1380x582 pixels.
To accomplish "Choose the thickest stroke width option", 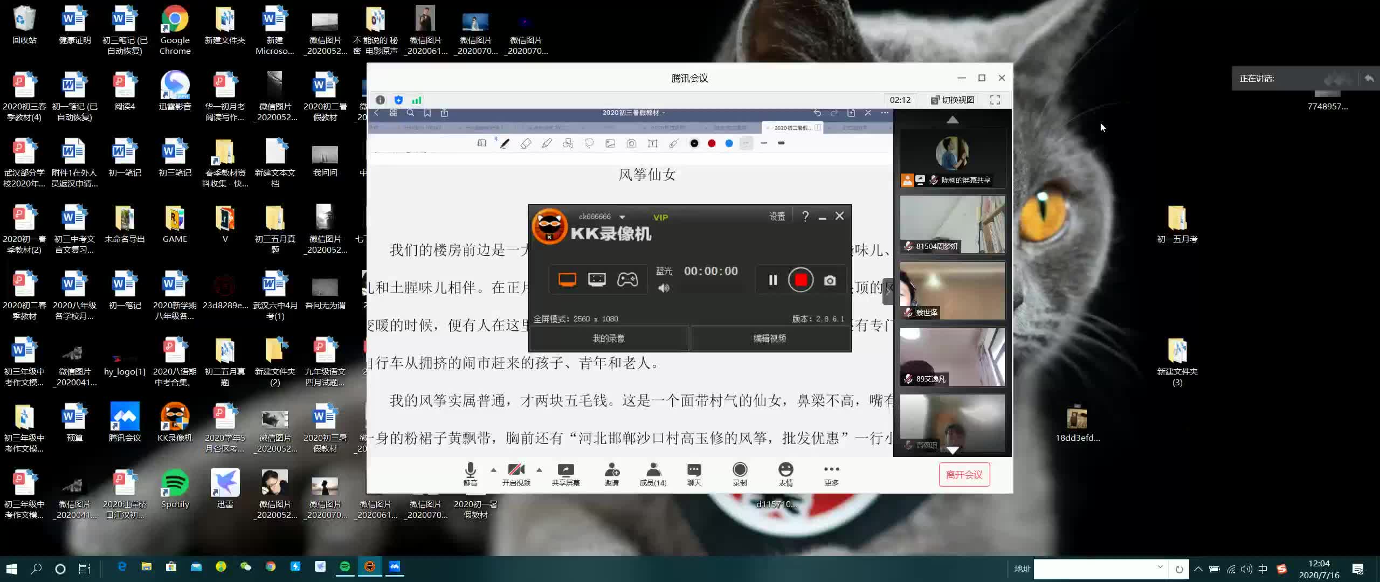I will coord(781,143).
